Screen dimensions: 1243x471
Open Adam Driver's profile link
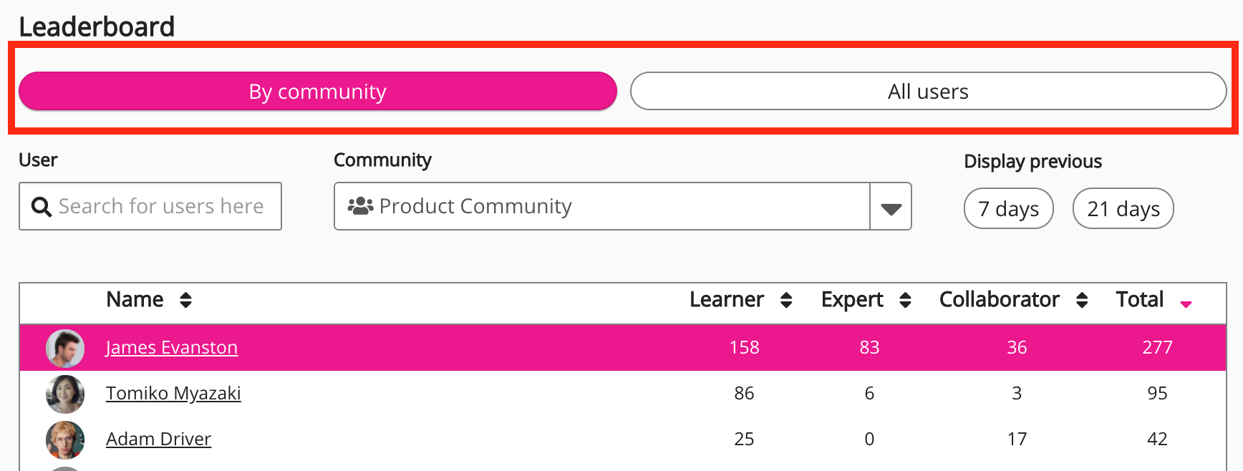158,440
